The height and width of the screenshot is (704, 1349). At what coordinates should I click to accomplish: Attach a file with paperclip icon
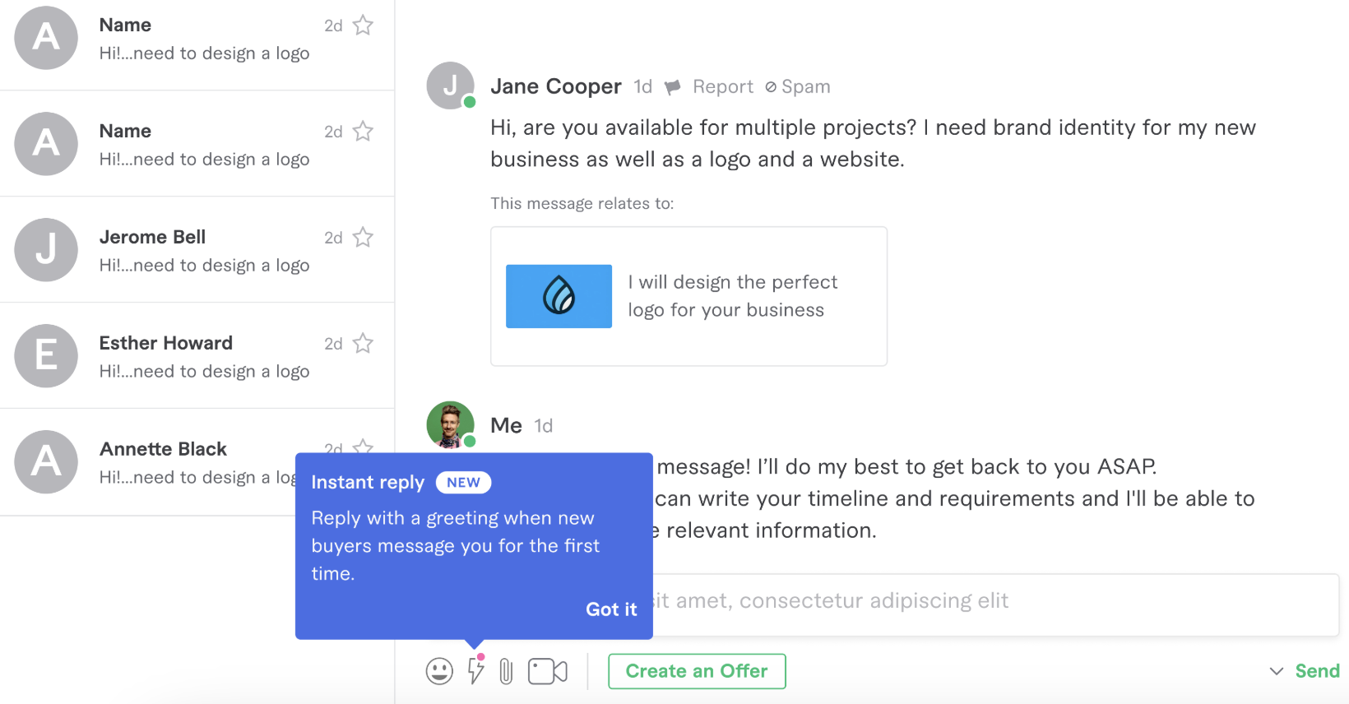point(506,671)
